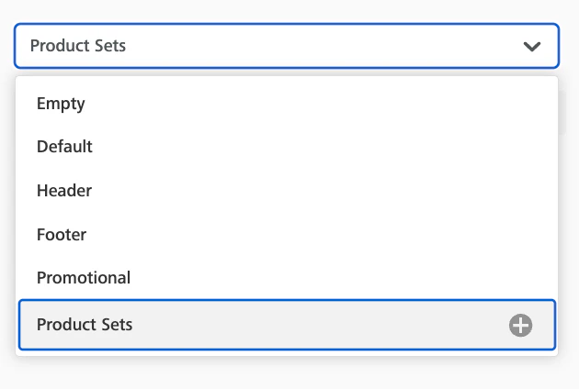Open the Product Sets combo box
Image resolution: width=579 pixels, height=389 pixels.
[286, 46]
